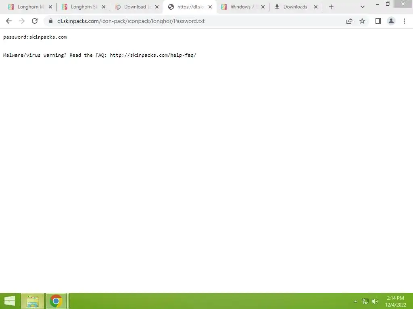Close the first Longhorn tab
Image resolution: width=413 pixels, height=309 pixels.
pos(50,7)
